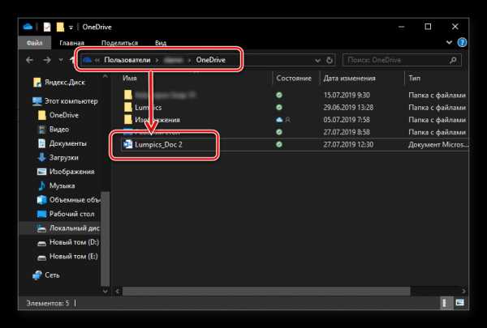The image size is (487, 328).
Task: Click OneDrive segment in the address path
Action: click(210, 60)
